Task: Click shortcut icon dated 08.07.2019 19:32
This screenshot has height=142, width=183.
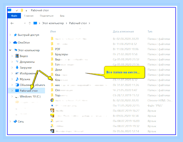Action: [x=52, y=126]
